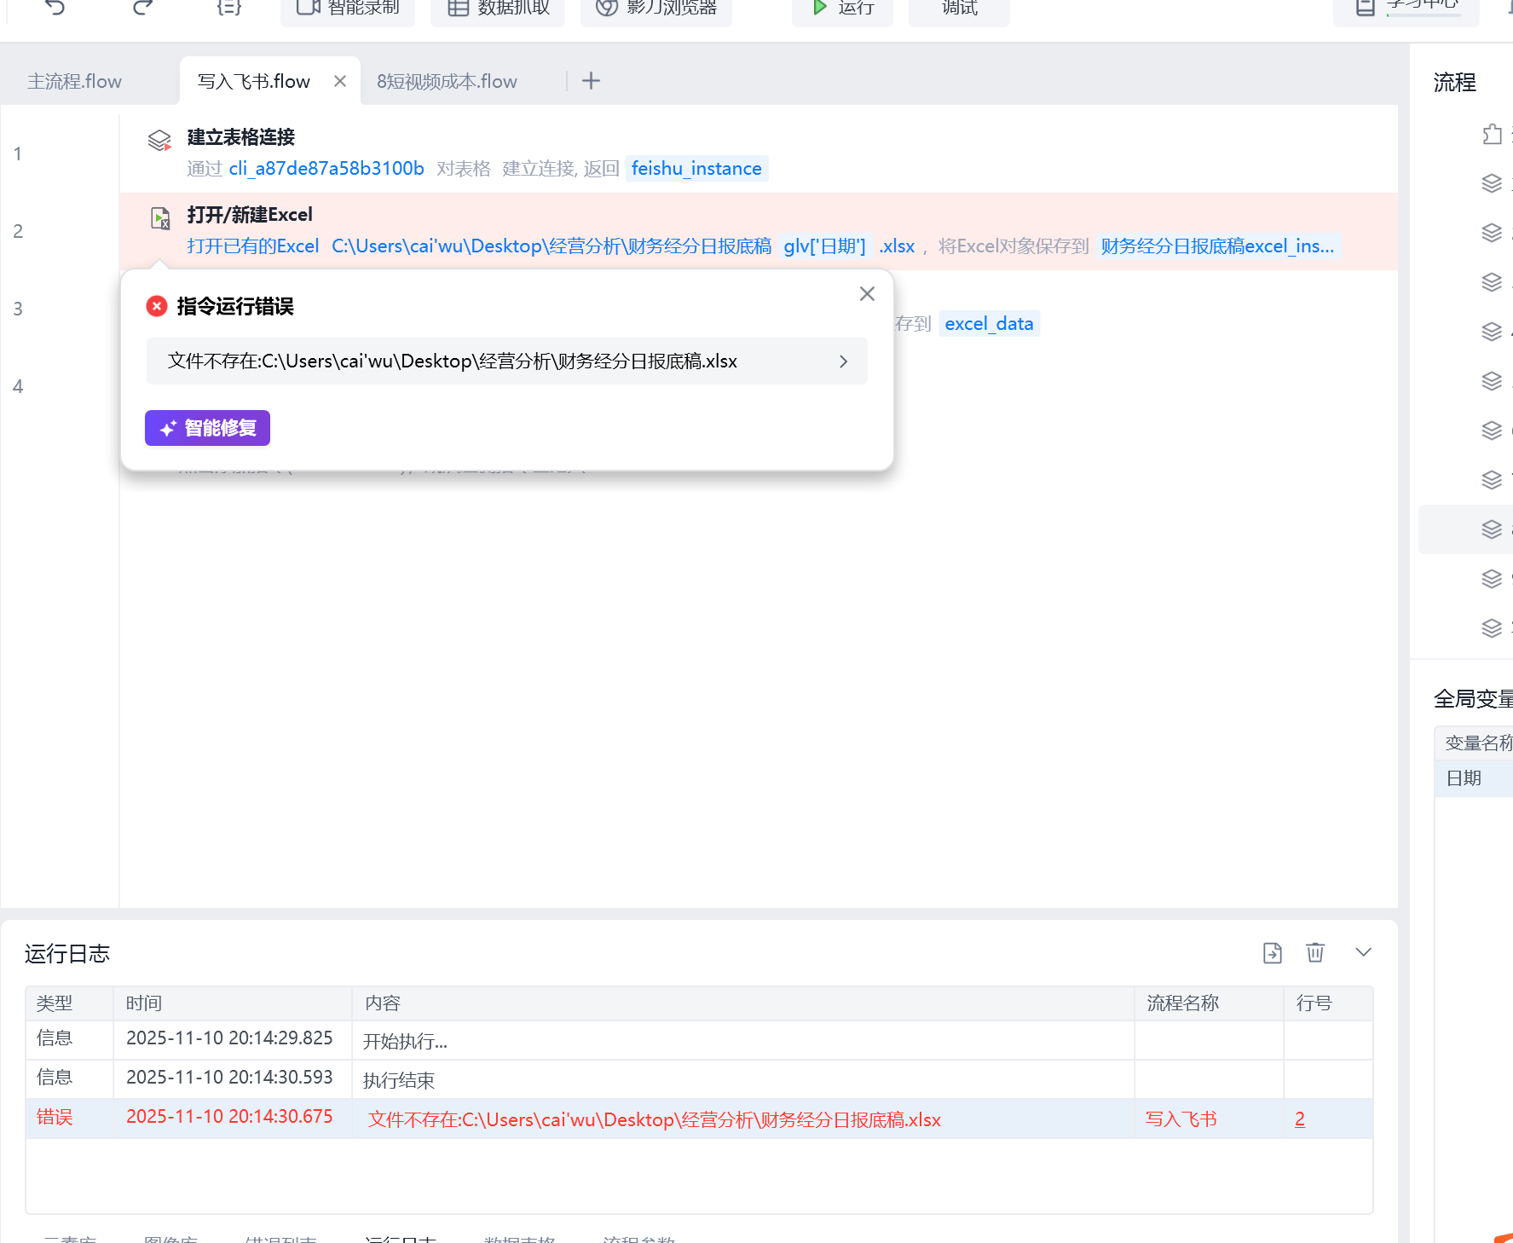Click the 智能修复 button
The image size is (1513, 1243).
(x=207, y=428)
